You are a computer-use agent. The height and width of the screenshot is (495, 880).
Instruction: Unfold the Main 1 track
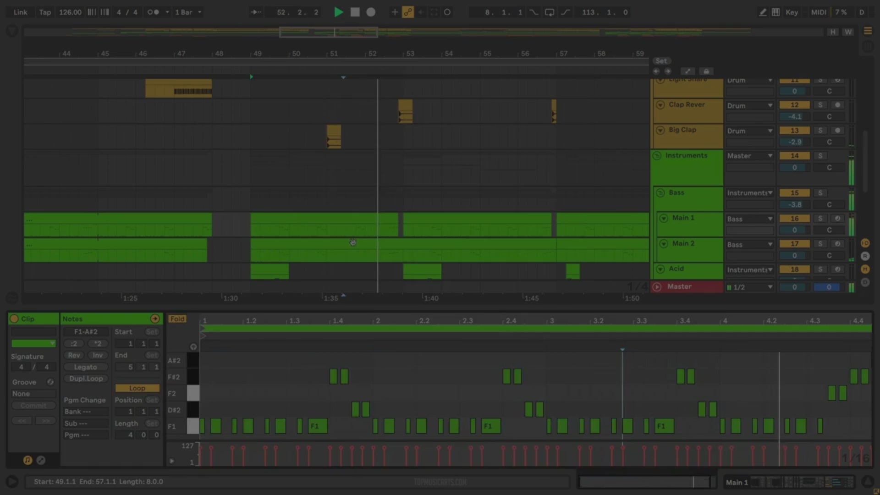664,218
